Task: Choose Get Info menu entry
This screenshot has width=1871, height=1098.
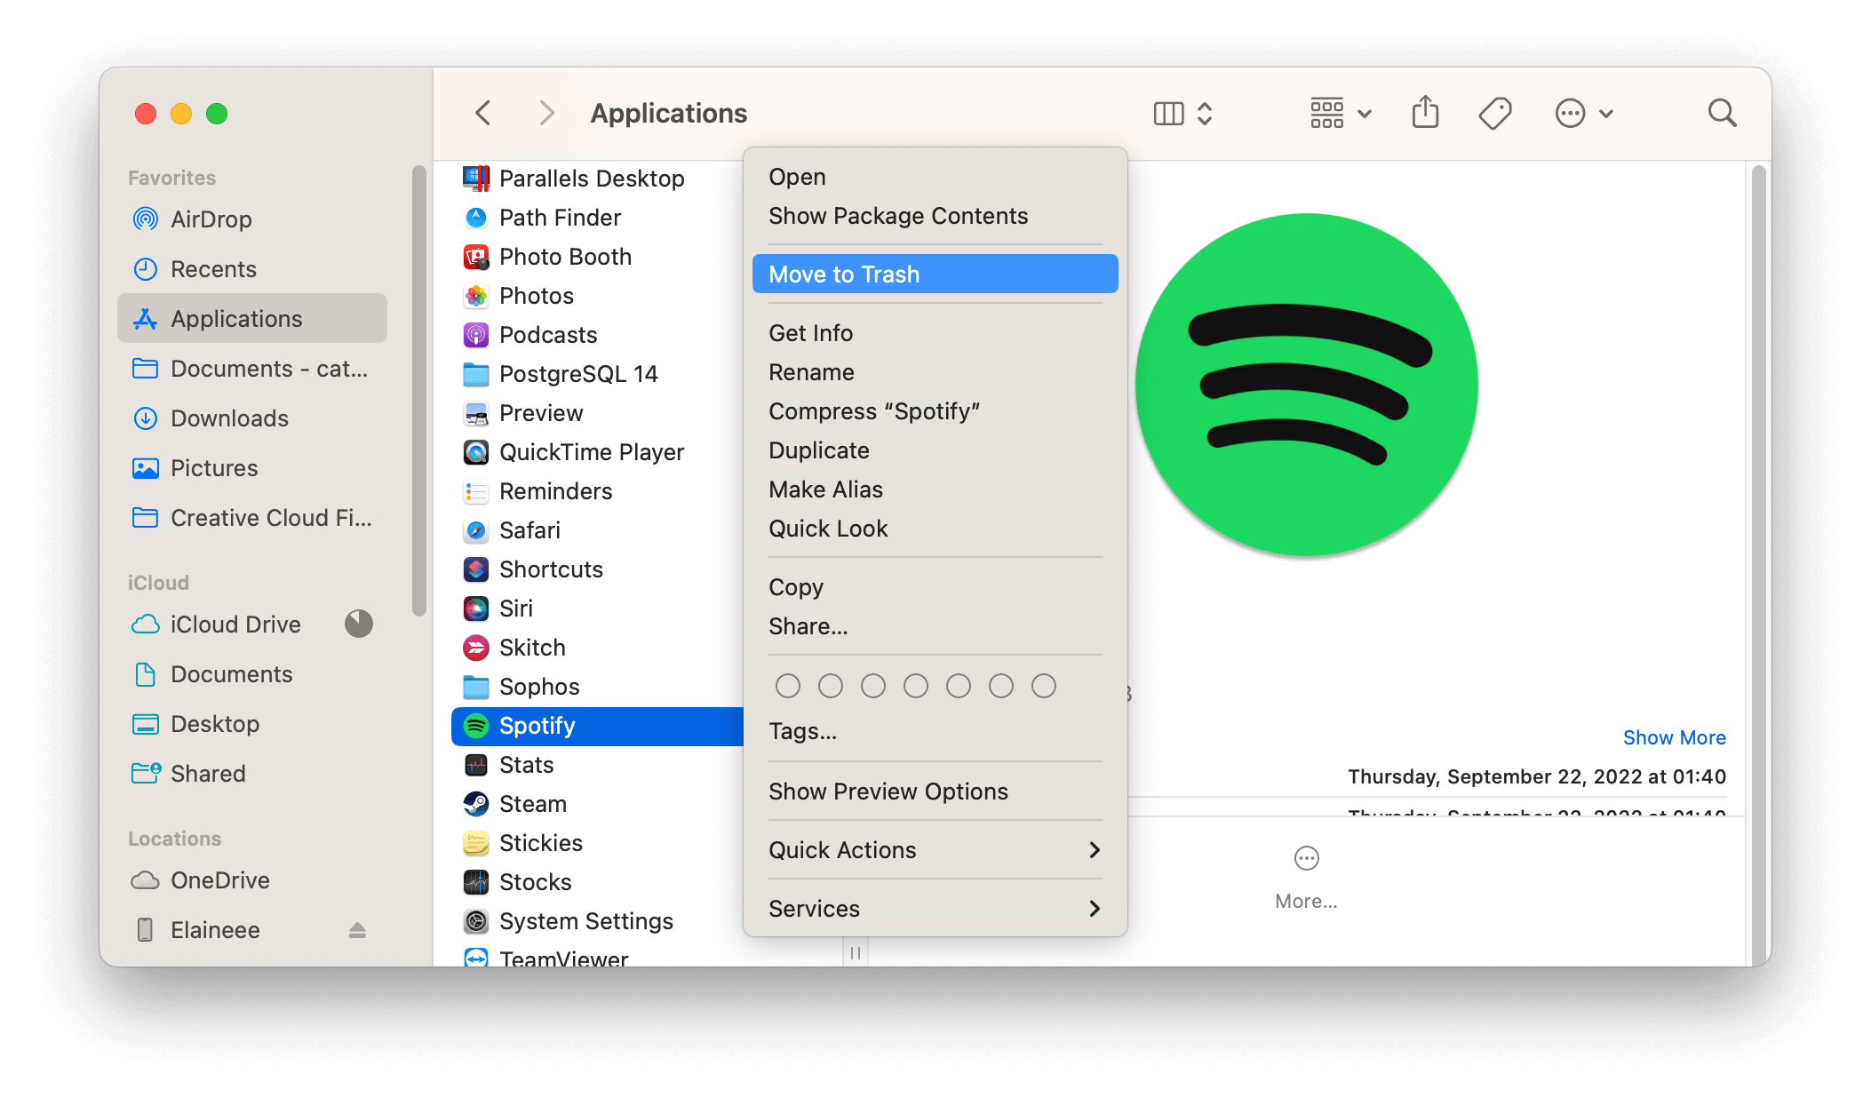Action: tap(935, 333)
